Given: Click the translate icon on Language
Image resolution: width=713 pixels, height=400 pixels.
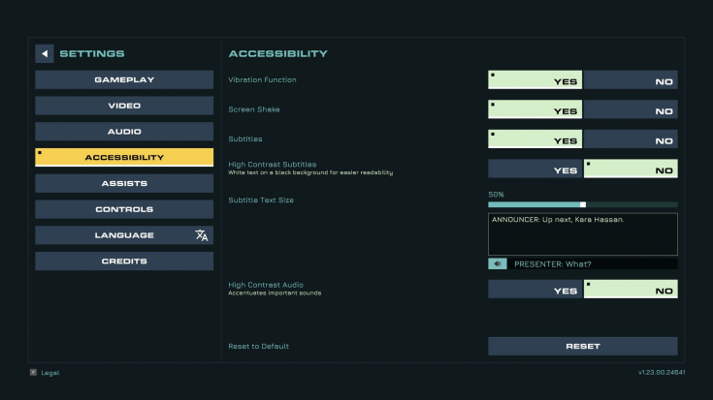Looking at the screenshot, I should coord(202,235).
